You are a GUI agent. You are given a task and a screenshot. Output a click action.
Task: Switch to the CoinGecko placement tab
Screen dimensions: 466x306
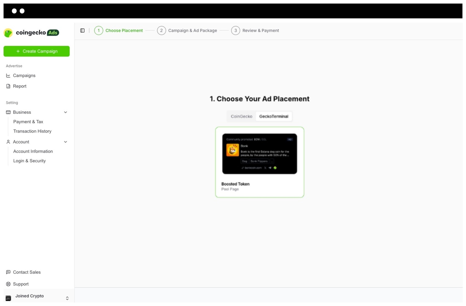[x=241, y=116]
